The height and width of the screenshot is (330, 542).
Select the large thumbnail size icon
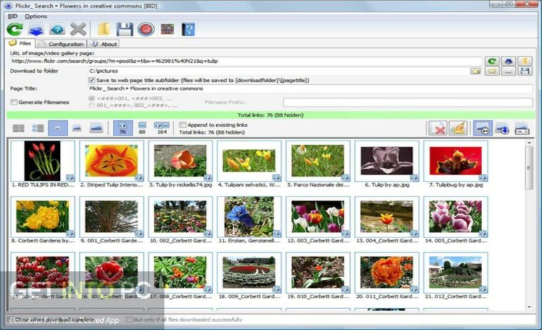[x=96, y=129]
